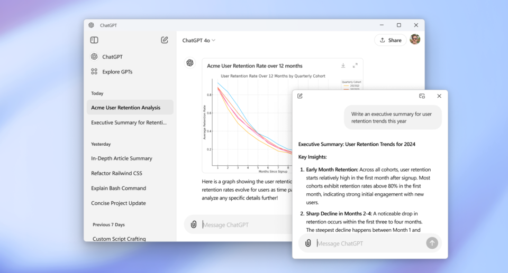This screenshot has height=273, width=508.
Task: Open Explore GPTs
Action: click(x=130, y=72)
